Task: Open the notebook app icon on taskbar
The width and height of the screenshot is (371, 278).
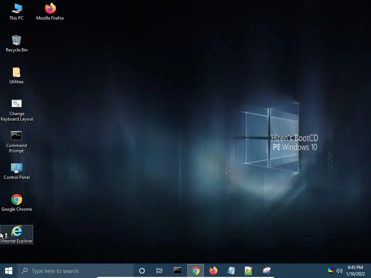Action: pos(231,271)
